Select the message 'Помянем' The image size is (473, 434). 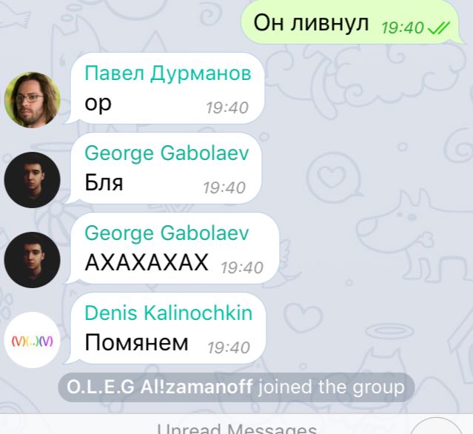point(165,328)
